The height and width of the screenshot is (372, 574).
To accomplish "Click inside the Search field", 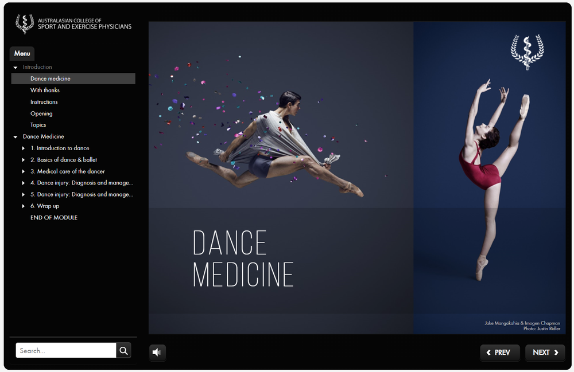I will pyautogui.click(x=66, y=350).
